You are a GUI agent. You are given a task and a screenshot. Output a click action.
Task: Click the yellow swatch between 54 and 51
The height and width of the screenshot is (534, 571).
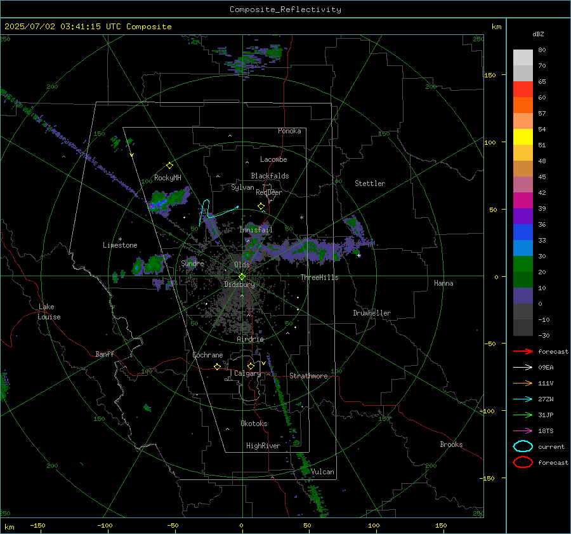pyautogui.click(x=523, y=137)
